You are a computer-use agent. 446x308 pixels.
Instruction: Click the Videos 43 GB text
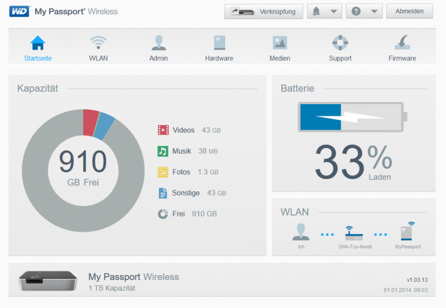[197, 130]
